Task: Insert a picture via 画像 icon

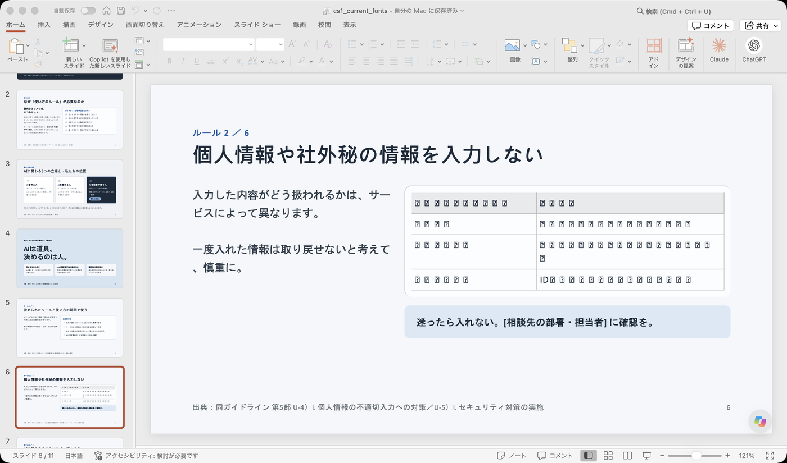Action: pyautogui.click(x=512, y=45)
